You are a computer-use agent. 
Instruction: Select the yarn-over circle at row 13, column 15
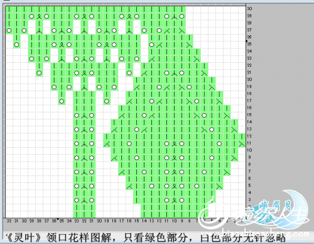tap(137, 130)
